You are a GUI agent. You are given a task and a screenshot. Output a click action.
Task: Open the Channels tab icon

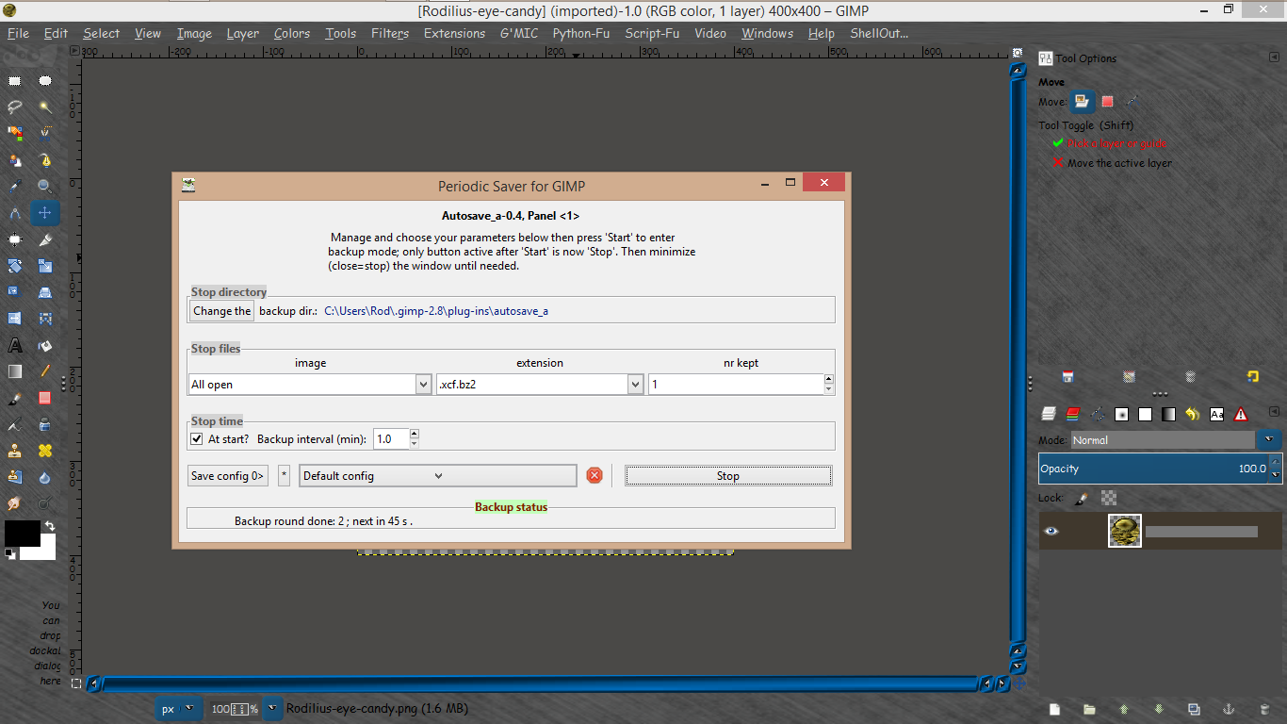[x=1072, y=414]
